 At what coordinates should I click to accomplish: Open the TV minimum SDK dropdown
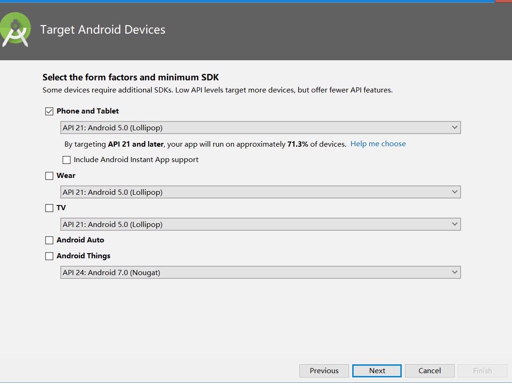(x=261, y=224)
